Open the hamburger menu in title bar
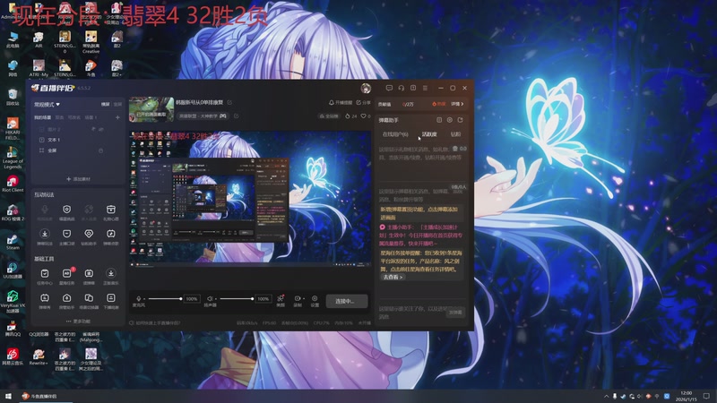This screenshot has width=717, height=403. coord(425,88)
